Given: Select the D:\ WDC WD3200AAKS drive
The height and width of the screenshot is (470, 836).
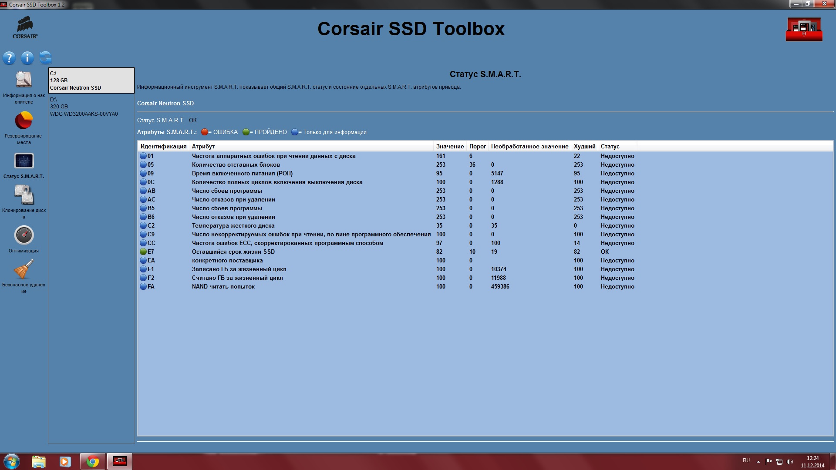Looking at the screenshot, I should pyautogui.click(x=91, y=107).
